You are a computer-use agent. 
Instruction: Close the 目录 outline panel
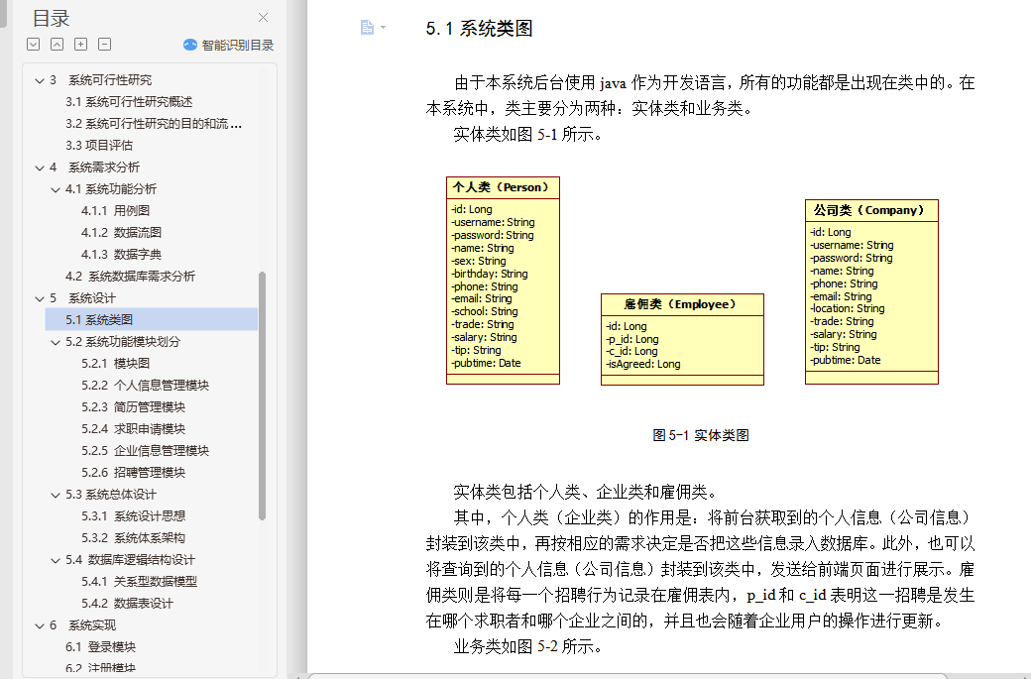[x=263, y=18]
